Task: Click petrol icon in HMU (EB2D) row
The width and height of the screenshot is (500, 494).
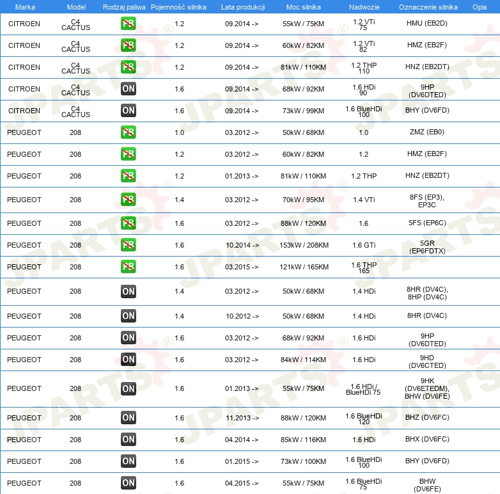Action: tap(128, 24)
